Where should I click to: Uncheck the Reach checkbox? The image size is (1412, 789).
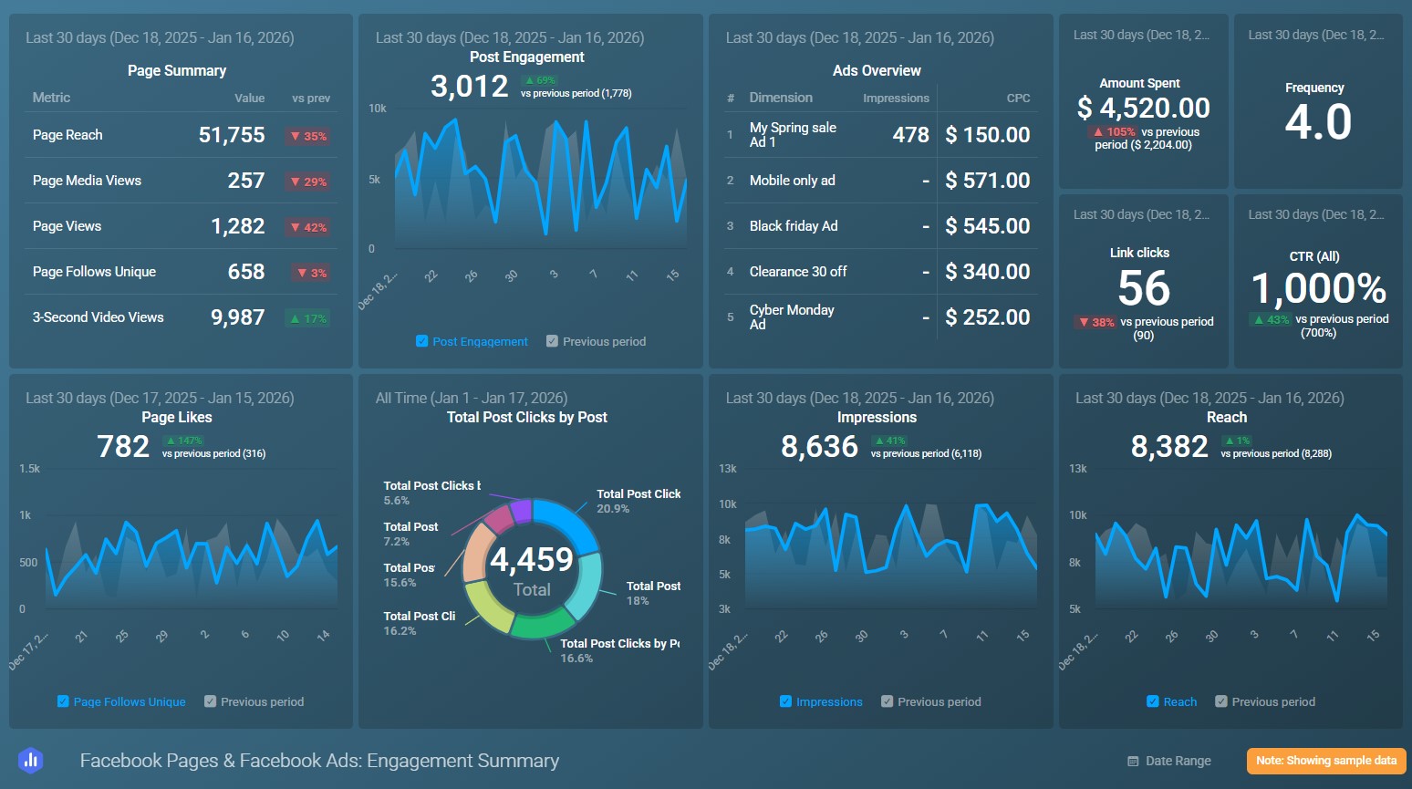click(x=1152, y=701)
